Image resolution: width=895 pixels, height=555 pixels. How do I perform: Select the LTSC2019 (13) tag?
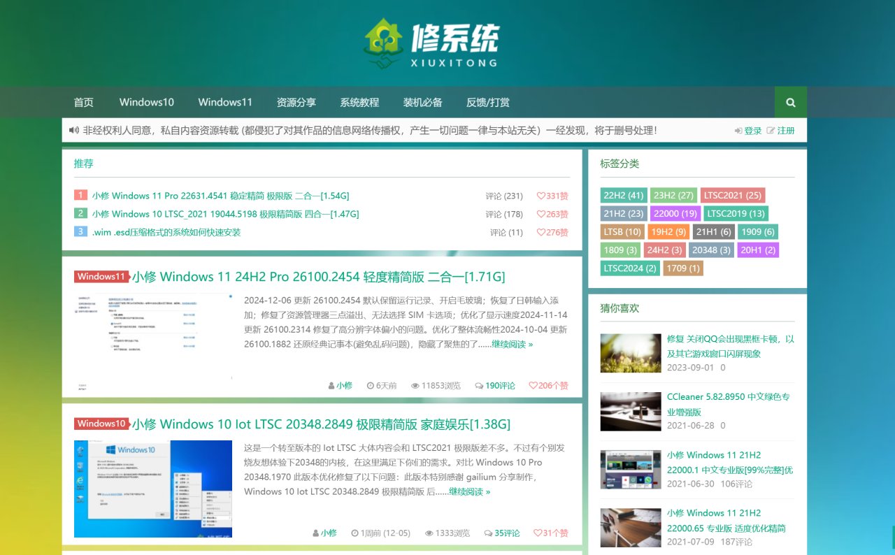[736, 213]
